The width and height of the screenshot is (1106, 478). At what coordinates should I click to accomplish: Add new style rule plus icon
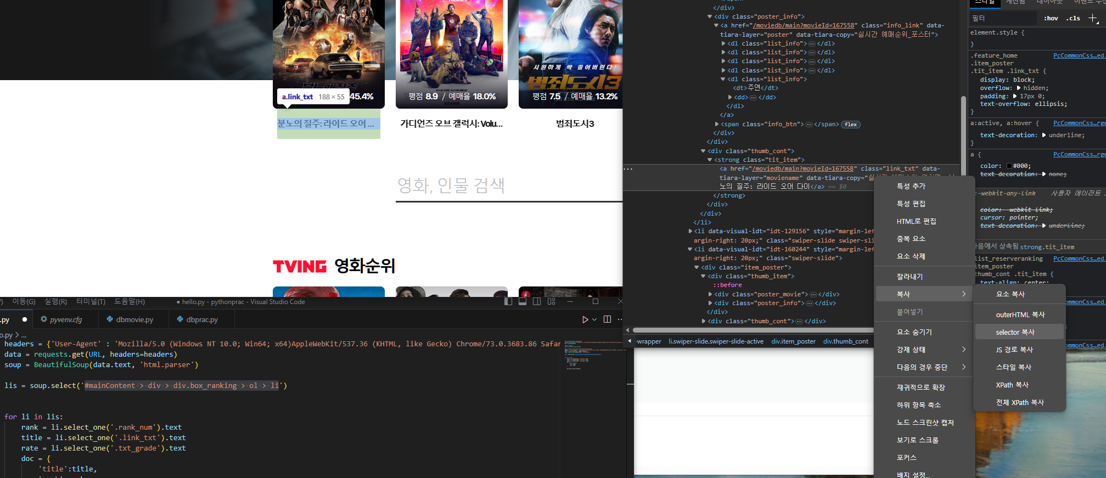point(1093,18)
